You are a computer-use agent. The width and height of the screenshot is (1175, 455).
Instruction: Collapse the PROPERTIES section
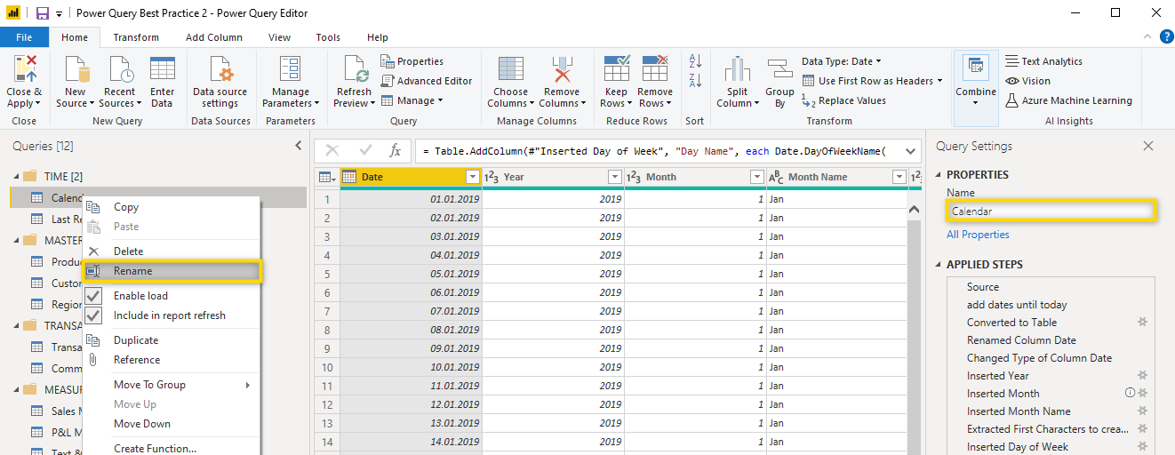[x=939, y=175]
